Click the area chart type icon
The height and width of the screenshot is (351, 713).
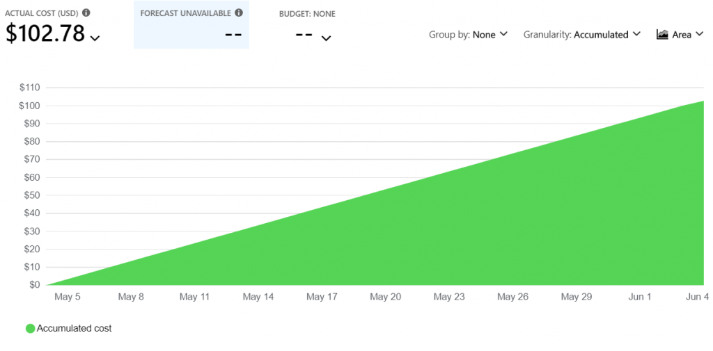coord(662,34)
